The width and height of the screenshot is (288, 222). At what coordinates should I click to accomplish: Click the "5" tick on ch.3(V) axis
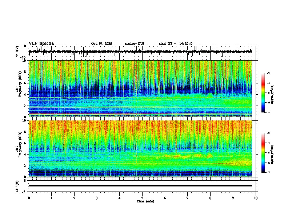[x=25, y=181]
